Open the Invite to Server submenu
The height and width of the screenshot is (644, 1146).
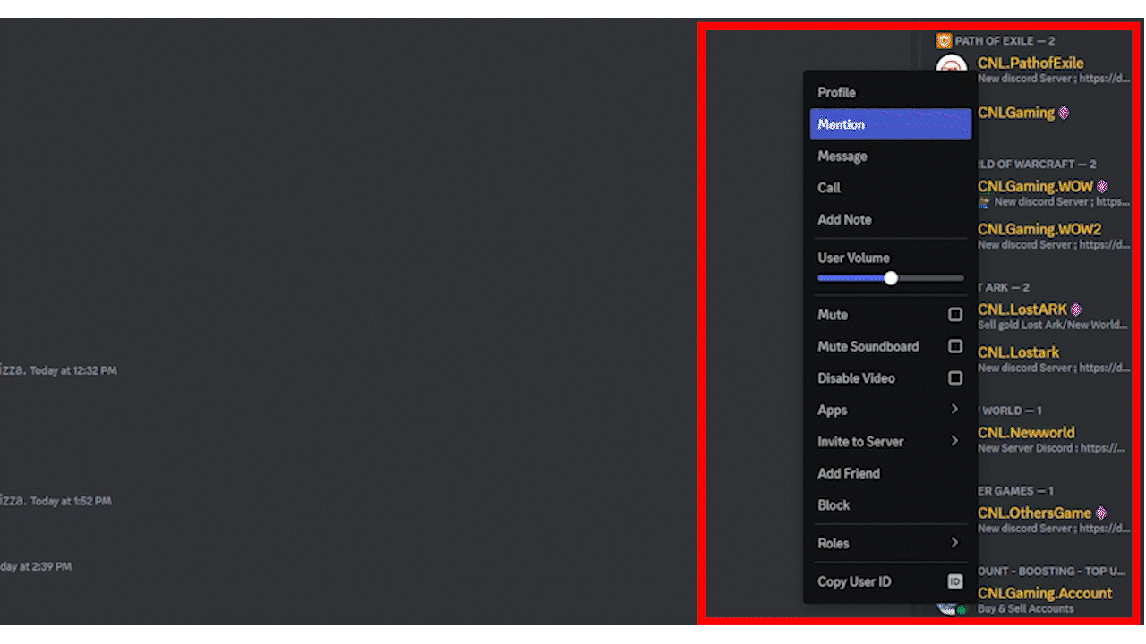click(x=954, y=441)
